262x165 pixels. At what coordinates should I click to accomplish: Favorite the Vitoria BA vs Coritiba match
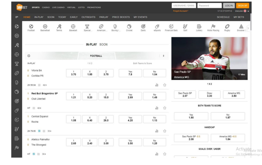[x=164, y=85]
